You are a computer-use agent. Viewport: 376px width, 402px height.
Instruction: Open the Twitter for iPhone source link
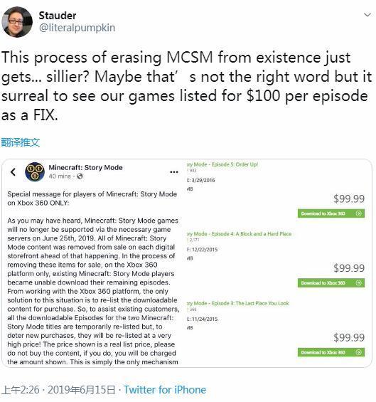click(165, 390)
